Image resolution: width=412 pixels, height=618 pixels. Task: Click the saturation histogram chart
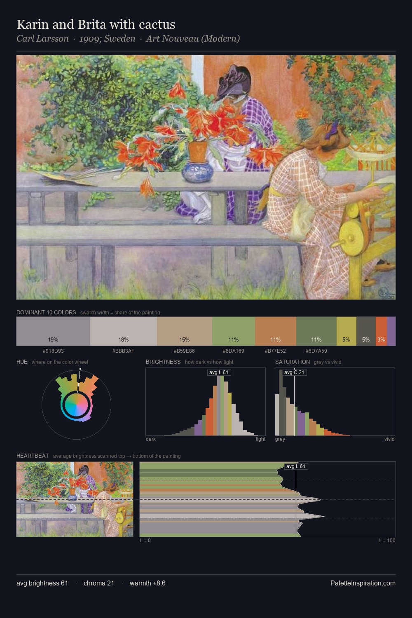pos(335,402)
